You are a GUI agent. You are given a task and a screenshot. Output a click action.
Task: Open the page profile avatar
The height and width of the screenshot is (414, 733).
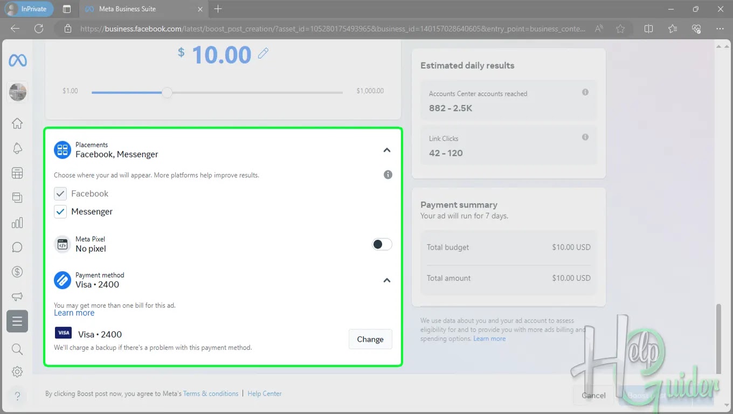[17, 92]
